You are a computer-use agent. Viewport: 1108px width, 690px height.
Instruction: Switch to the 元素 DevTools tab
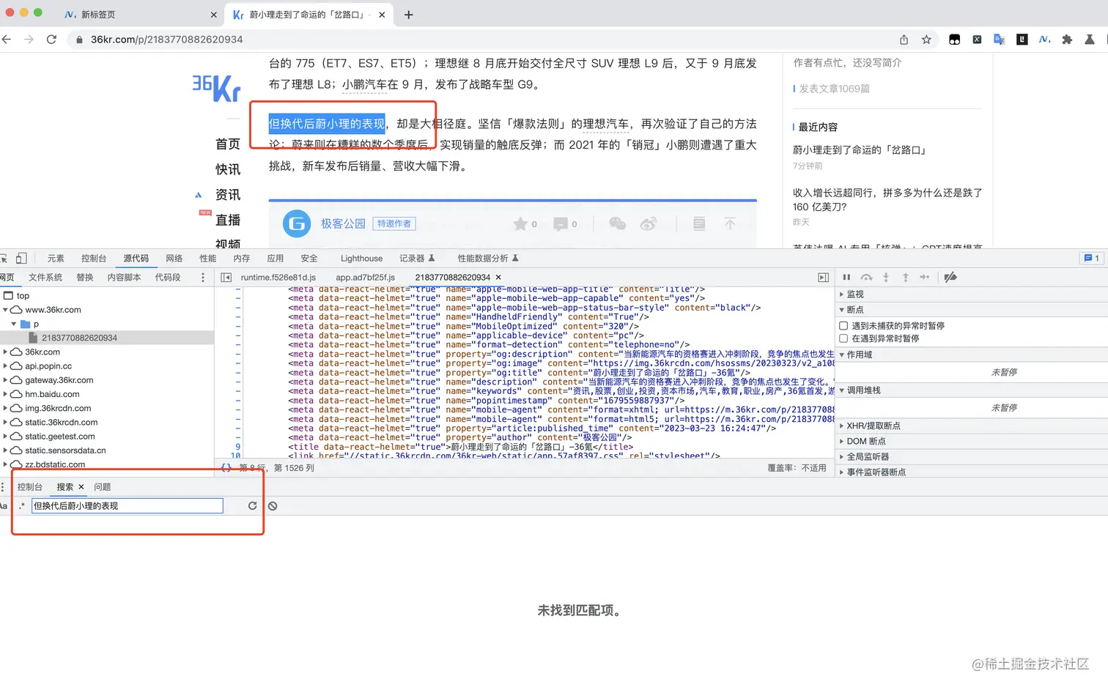pyautogui.click(x=56, y=258)
